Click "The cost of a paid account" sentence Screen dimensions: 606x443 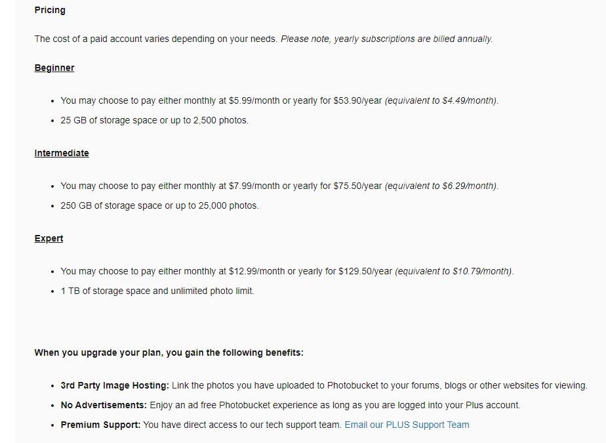point(157,39)
